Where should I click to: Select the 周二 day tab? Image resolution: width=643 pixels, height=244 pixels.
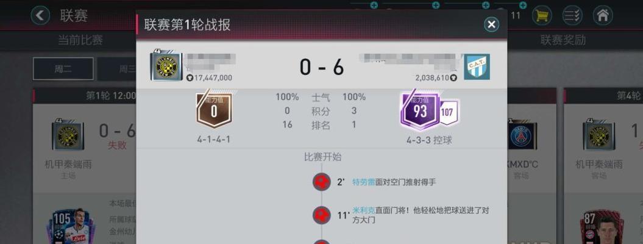63,68
